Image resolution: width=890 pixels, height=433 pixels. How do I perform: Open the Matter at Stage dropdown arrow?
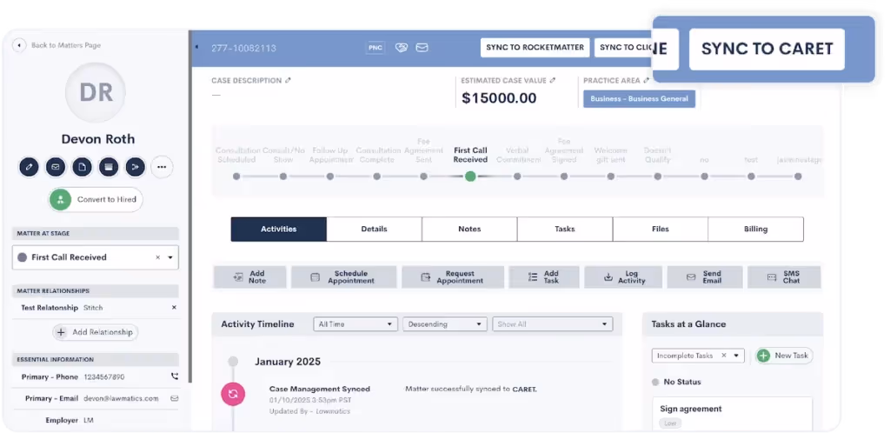170,257
